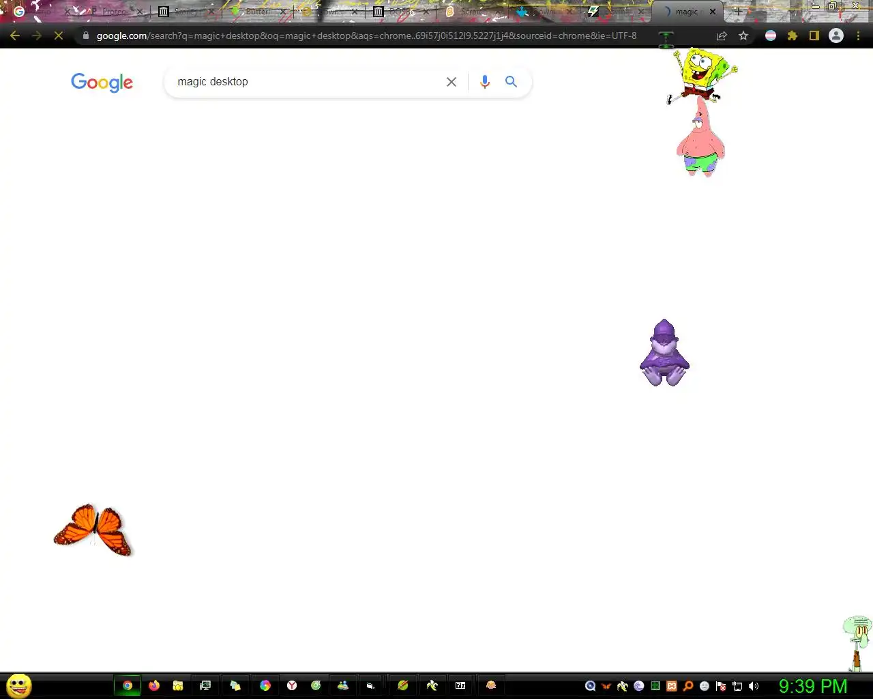Click the blue magnifier search button
The height and width of the screenshot is (699, 873).
[x=511, y=82]
